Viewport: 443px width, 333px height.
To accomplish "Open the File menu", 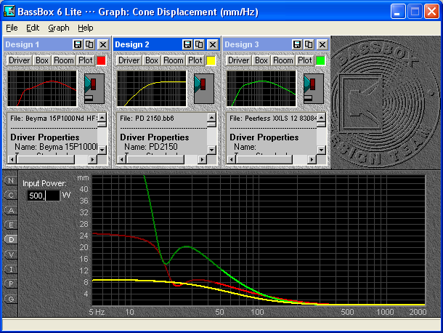I will coord(12,28).
